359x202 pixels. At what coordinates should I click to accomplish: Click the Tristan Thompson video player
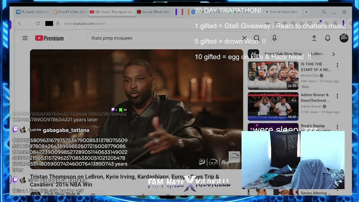click(x=137, y=109)
